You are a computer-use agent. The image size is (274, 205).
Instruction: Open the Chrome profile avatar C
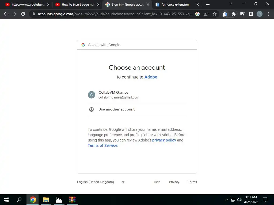(260, 14)
